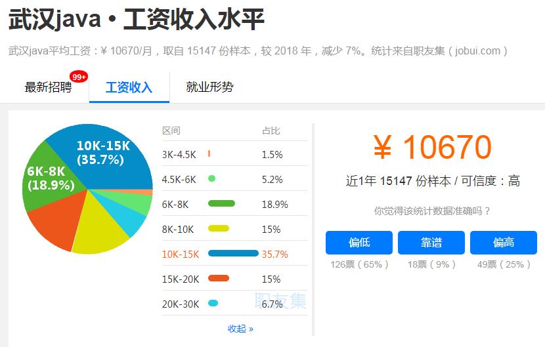This screenshot has height=347, width=545.
Task: Click the 区间 column header
Action: point(171,131)
